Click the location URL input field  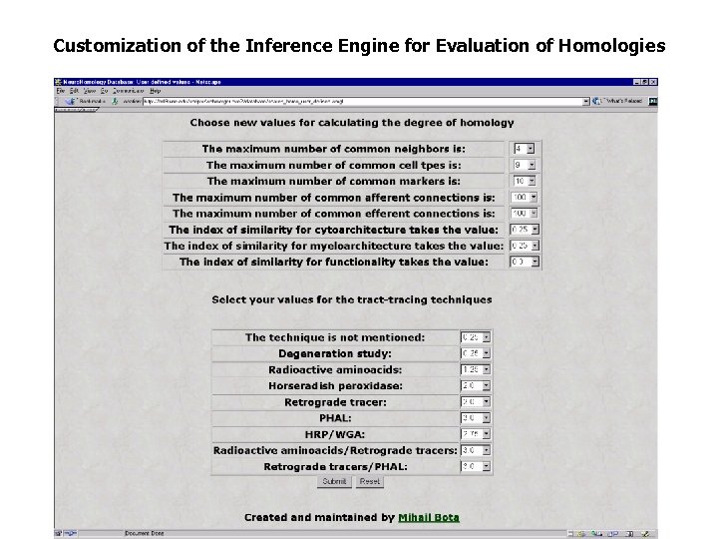click(362, 101)
